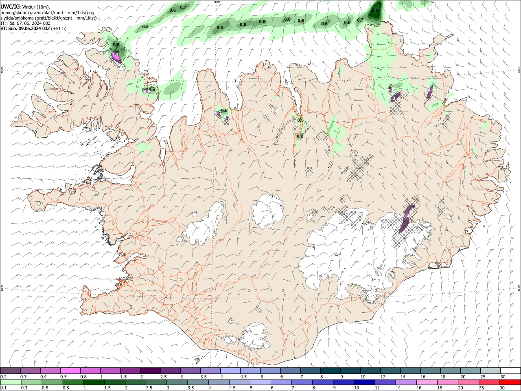This screenshot has height=391, width=521.
Task: Click the 2.0 precipitation value on dark green
Action: point(375,11)
